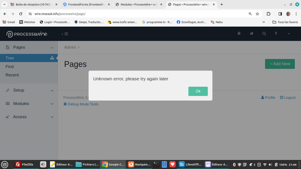Open the DeepL Traduction bookmark
The height and width of the screenshot is (169, 301).
tap(89, 22)
